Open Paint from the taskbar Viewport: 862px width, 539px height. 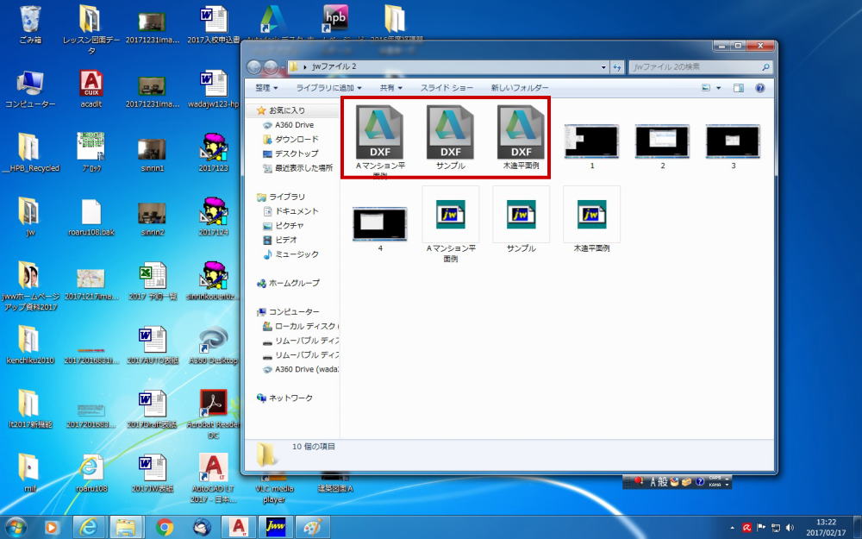click(312, 527)
